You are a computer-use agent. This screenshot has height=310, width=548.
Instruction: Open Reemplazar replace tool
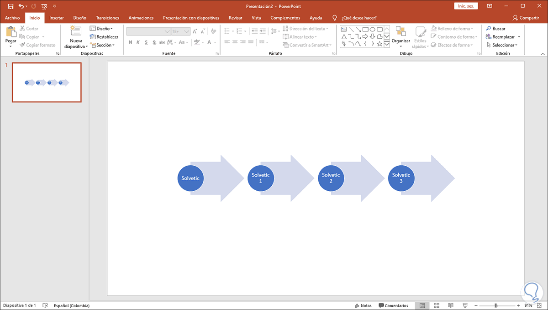(x=503, y=37)
